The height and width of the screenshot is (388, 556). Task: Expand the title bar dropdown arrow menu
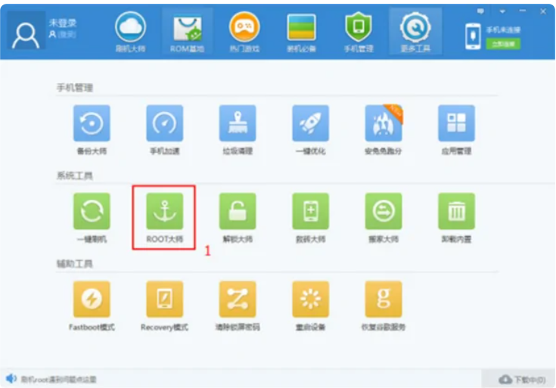click(503, 11)
